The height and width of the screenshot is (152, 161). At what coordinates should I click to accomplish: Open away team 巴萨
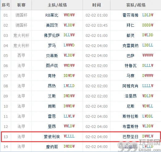coord(130,55)
